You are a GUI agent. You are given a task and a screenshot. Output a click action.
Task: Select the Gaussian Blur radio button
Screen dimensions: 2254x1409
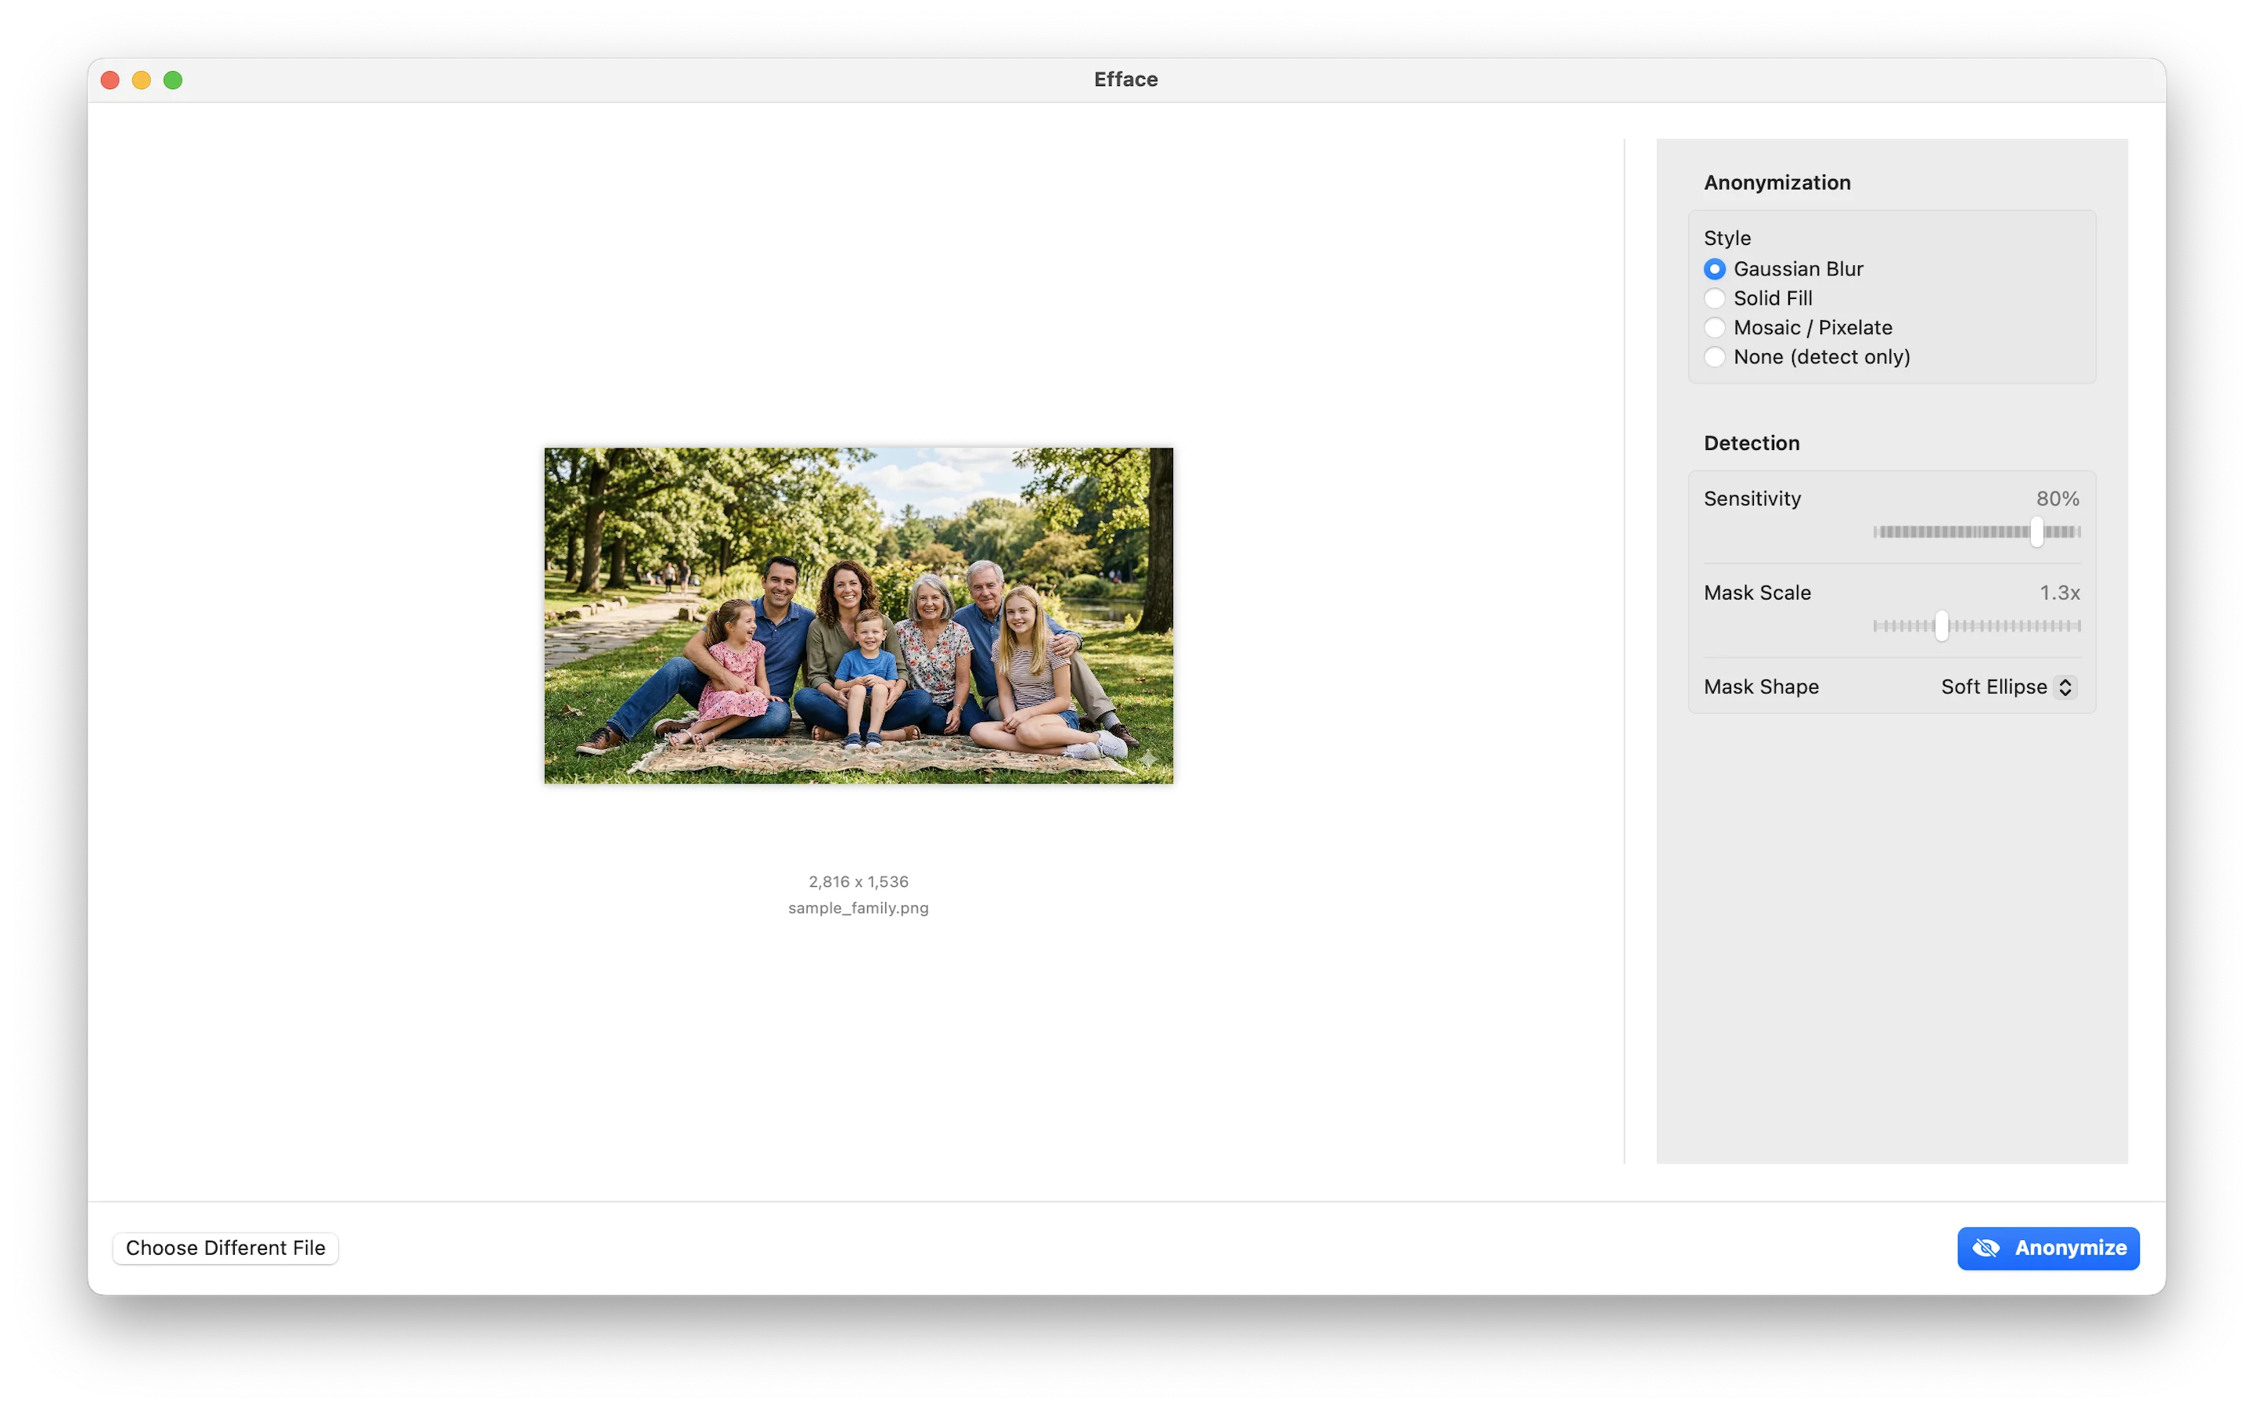tap(1714, 268)
